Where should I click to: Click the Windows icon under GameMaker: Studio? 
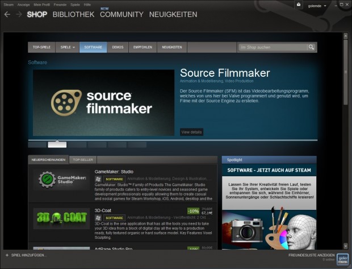(x=98, y=179)
